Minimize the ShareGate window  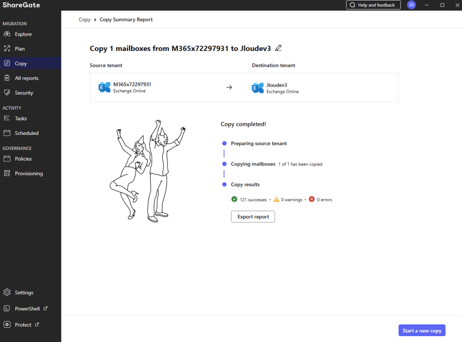(x=427, y=5)
